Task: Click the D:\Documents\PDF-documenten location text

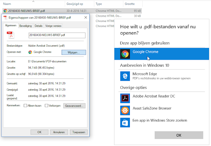Action: coord(47,61)
